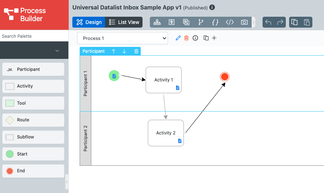
Task: Open the hierarchy diagram icon in toolbar
Action: pyautogui.click(x=157, y=22)
